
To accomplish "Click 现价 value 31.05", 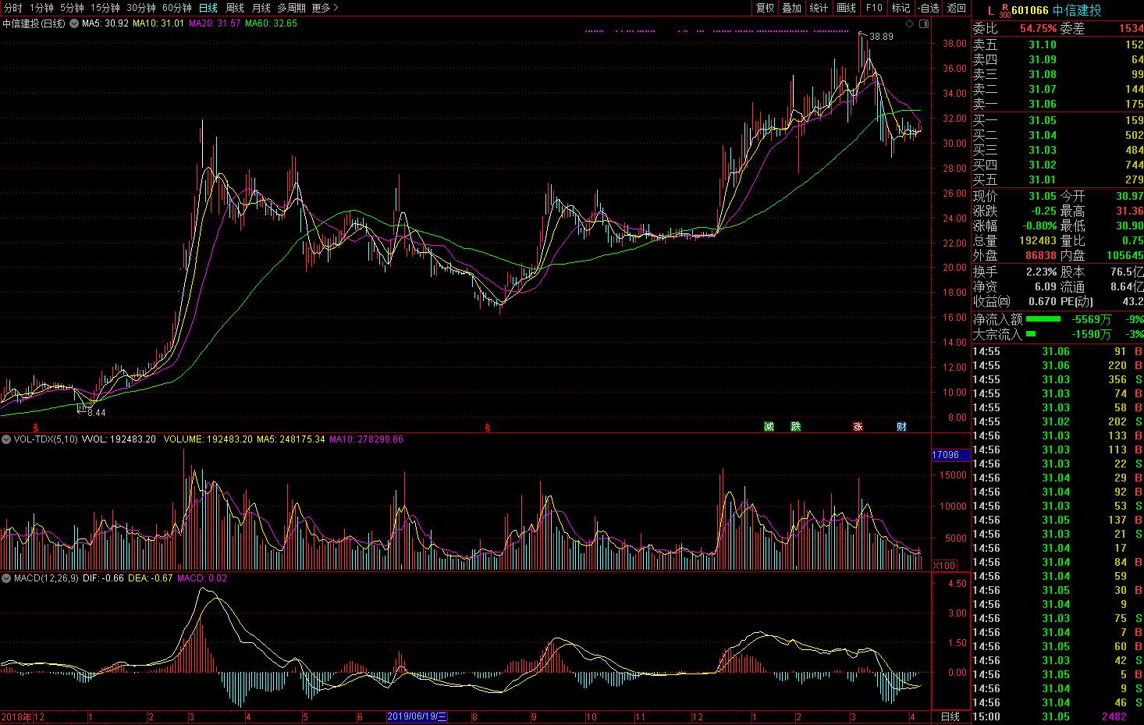I will point(1042,196).
